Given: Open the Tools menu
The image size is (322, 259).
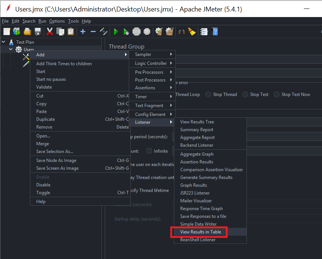Looking at the screenshot, I should click(73, 21).
